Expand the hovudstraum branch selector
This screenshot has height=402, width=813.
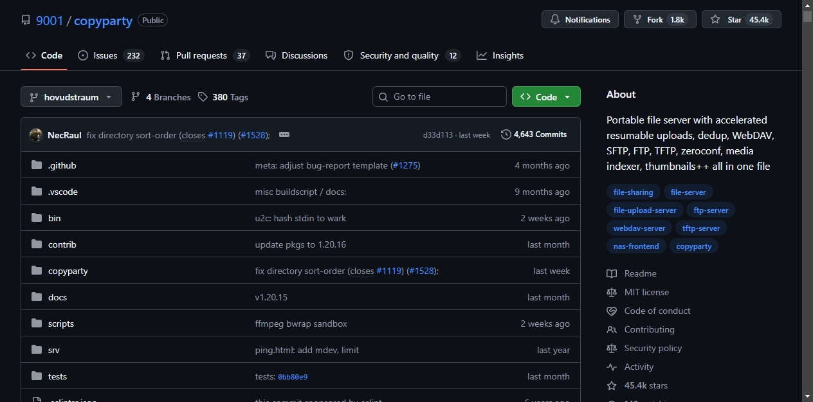click(x=71, y=97)
